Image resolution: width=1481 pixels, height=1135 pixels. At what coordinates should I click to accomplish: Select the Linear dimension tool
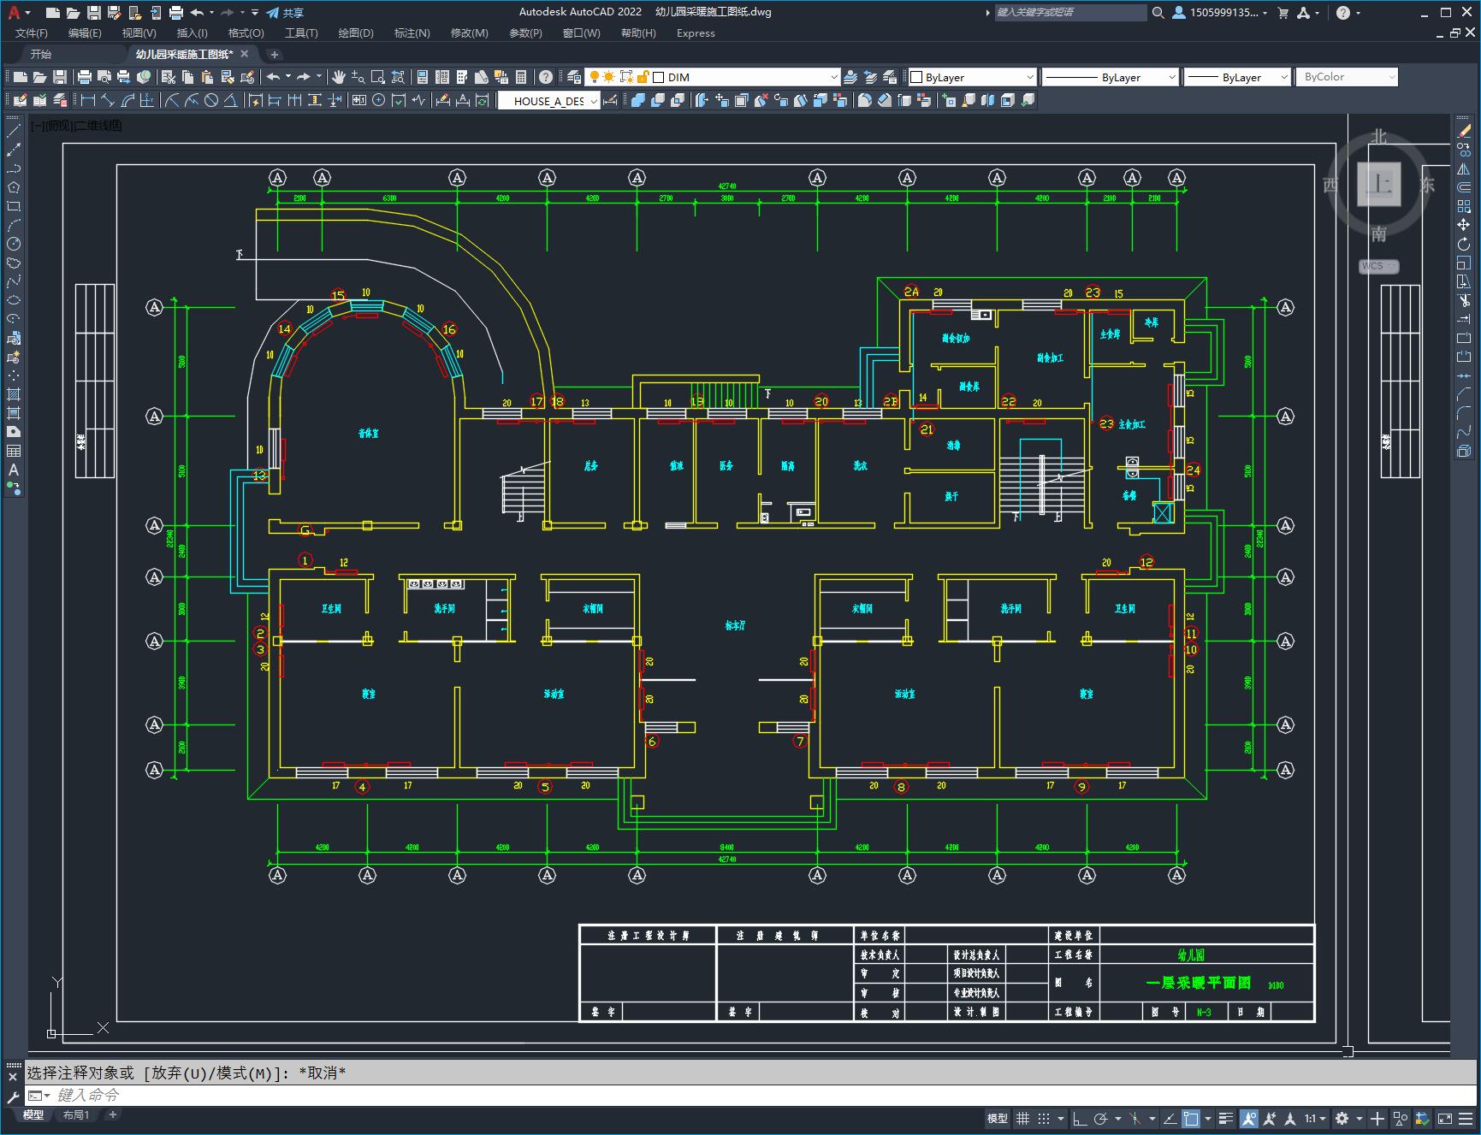coord(87,101)
